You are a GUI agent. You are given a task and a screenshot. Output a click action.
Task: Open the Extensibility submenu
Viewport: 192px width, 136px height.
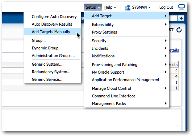click(x=127, y=25)
